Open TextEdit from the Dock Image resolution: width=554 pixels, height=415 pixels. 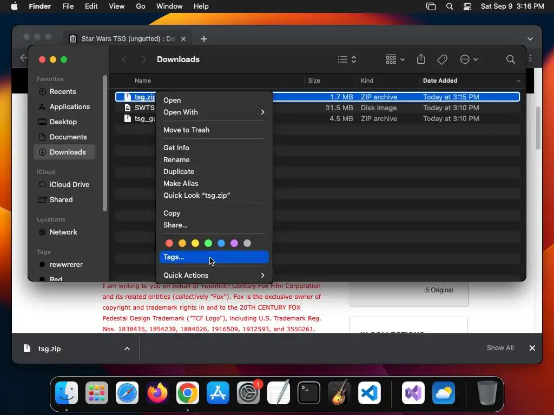[279, 393]
